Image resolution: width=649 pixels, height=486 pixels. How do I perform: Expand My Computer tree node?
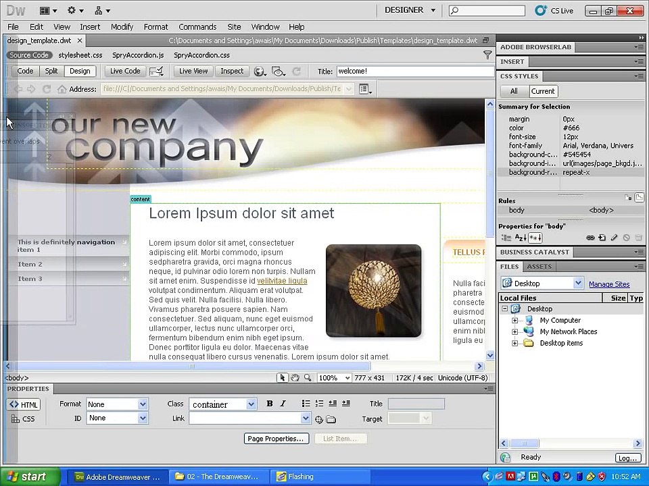[514, 320]
